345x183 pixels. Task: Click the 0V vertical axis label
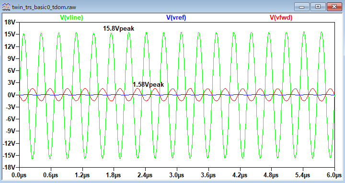coord(11,95)
